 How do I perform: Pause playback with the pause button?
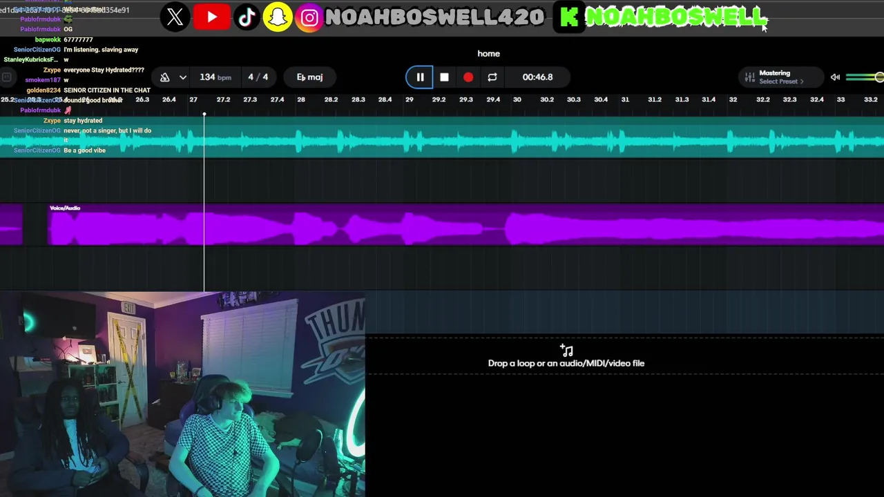point(420,77)
